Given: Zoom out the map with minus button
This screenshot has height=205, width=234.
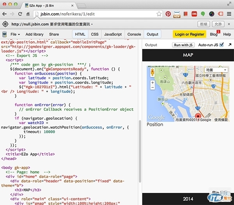Looking at the screenshot, I should 152,87.
